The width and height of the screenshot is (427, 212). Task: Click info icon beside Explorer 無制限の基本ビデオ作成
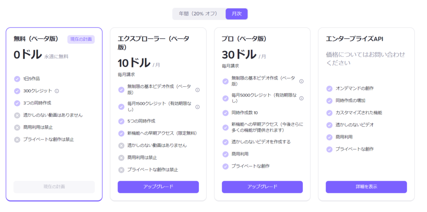coord(197,90)
